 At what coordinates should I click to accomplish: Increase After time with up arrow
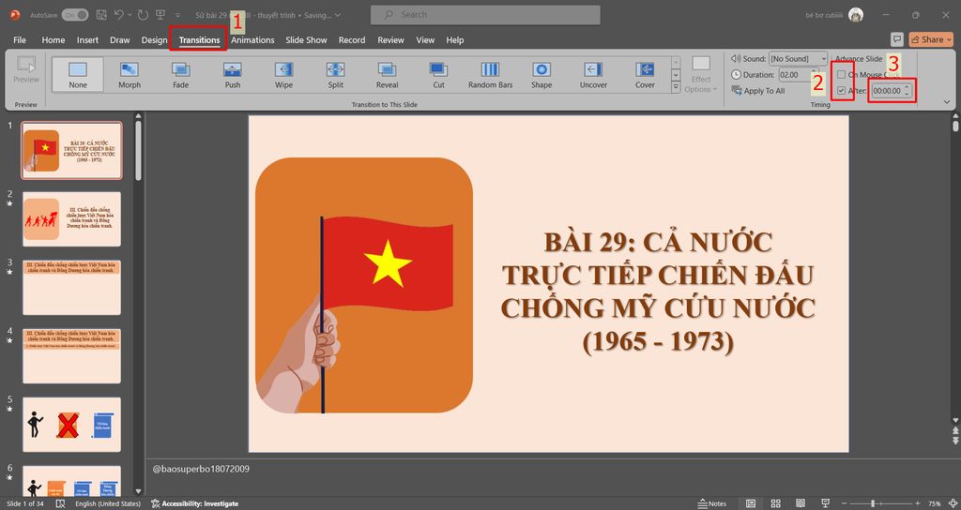tap(908, 88)
